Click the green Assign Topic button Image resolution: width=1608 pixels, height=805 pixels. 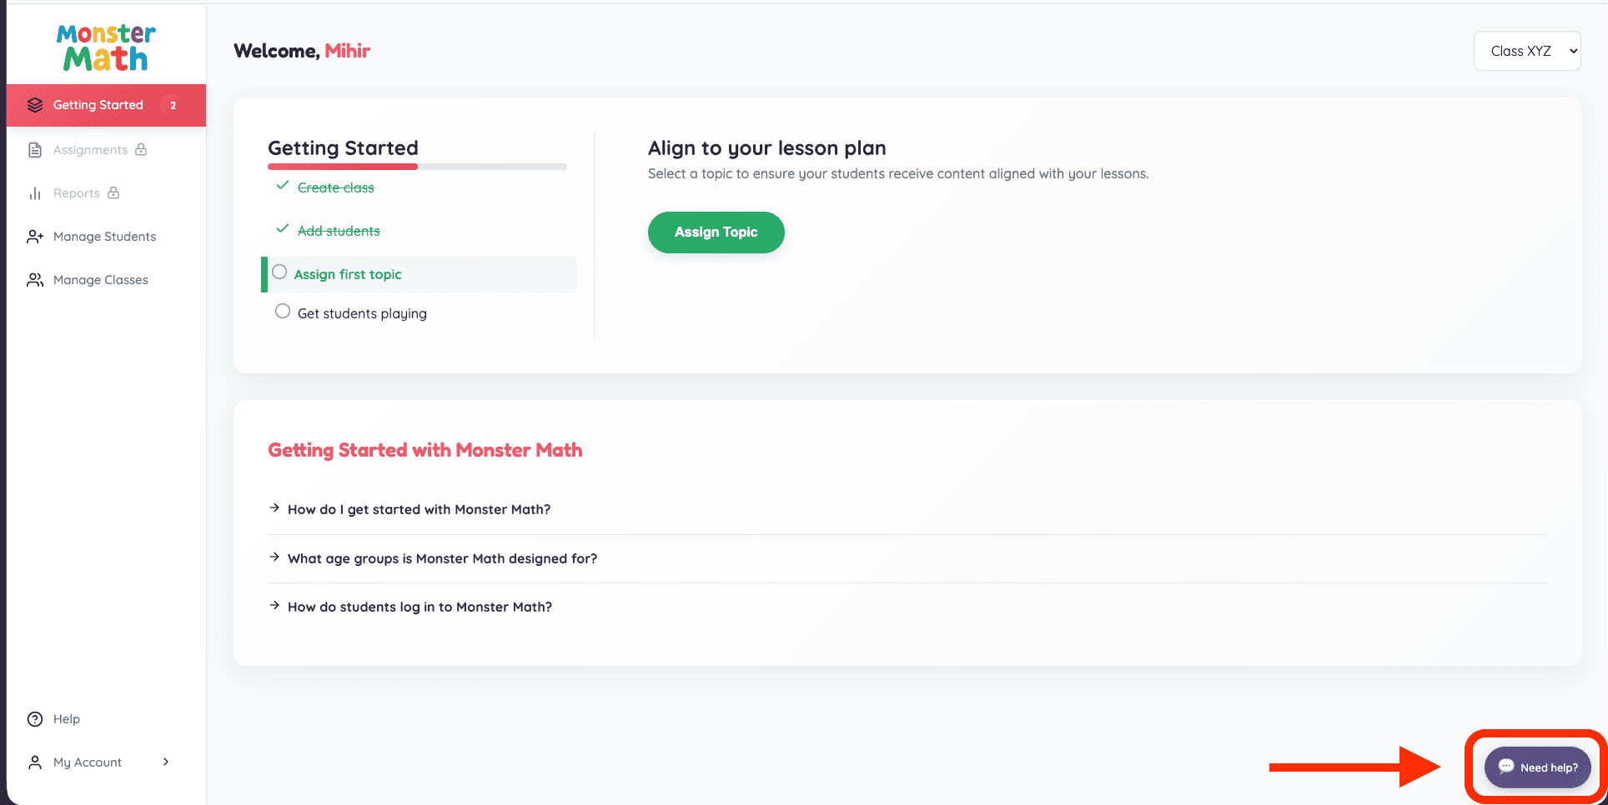(716, 232)
